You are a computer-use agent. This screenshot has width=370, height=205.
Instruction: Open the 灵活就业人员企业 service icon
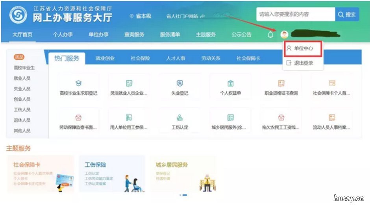pyautogui.click(x=129, y=83)
